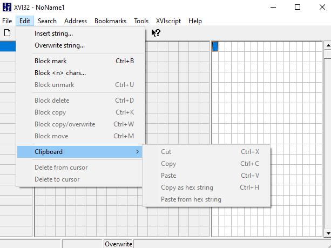Open the Tools menu
The width and height of the screenshot is (331, 248).
pos(141,21)
